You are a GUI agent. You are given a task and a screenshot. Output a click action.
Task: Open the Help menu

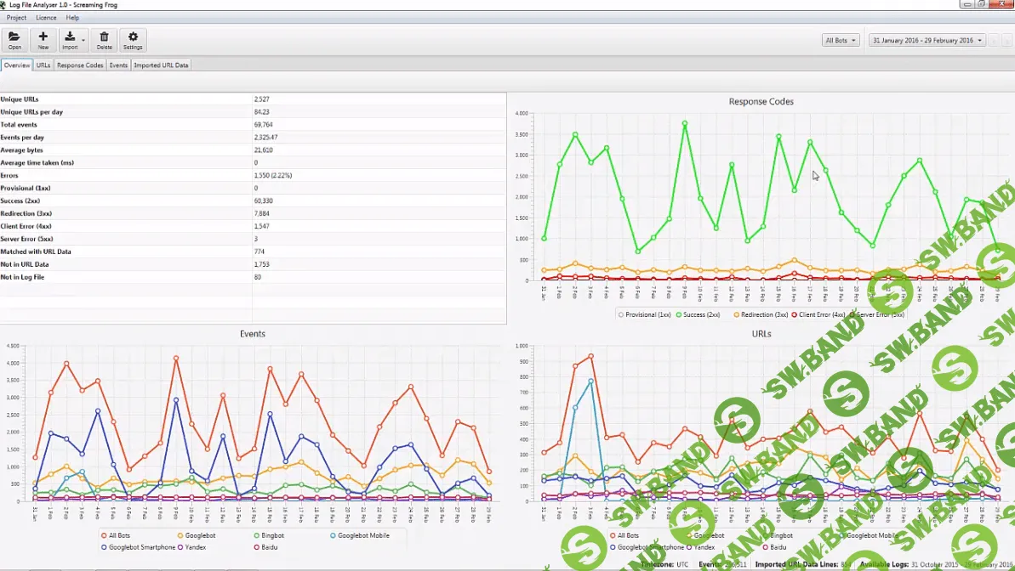[72, 17]
